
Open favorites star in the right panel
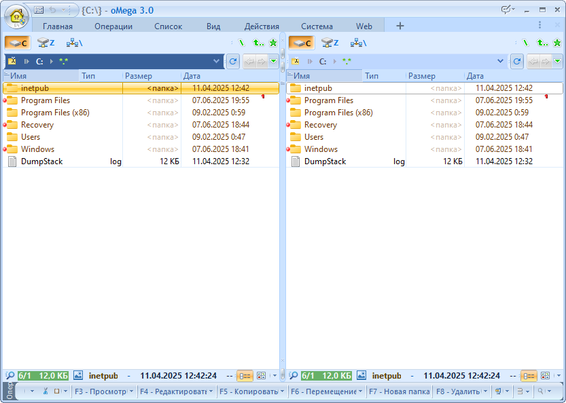(557, 43)
